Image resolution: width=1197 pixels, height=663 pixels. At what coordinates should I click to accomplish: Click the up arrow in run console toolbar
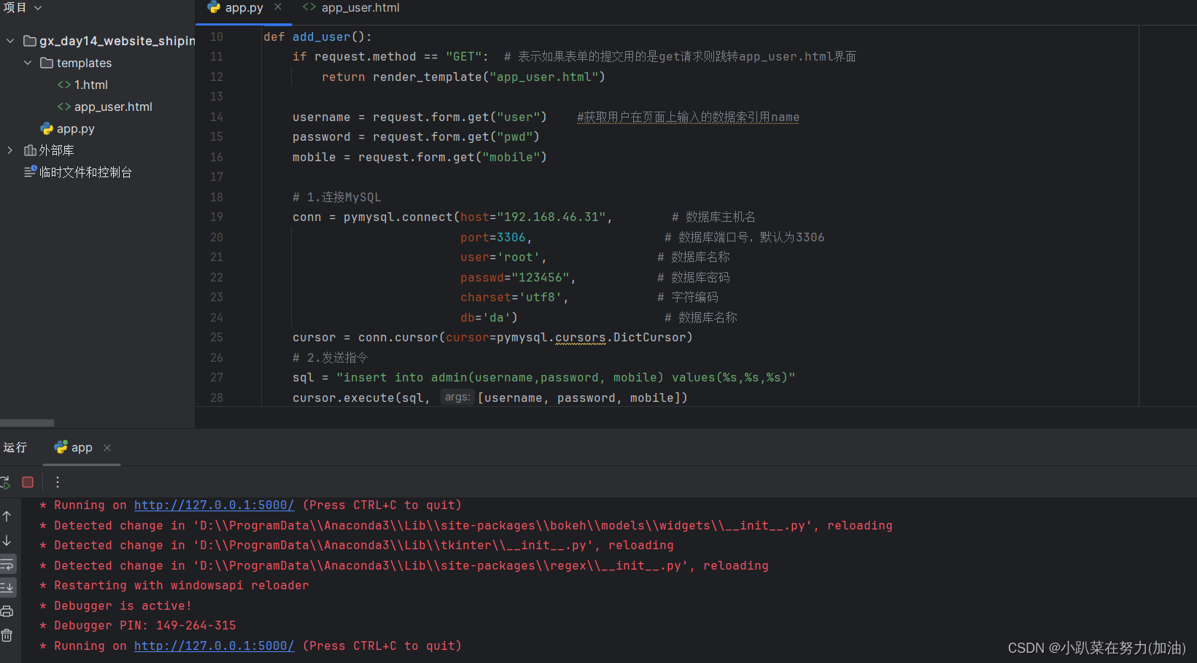tap(7, 516)
